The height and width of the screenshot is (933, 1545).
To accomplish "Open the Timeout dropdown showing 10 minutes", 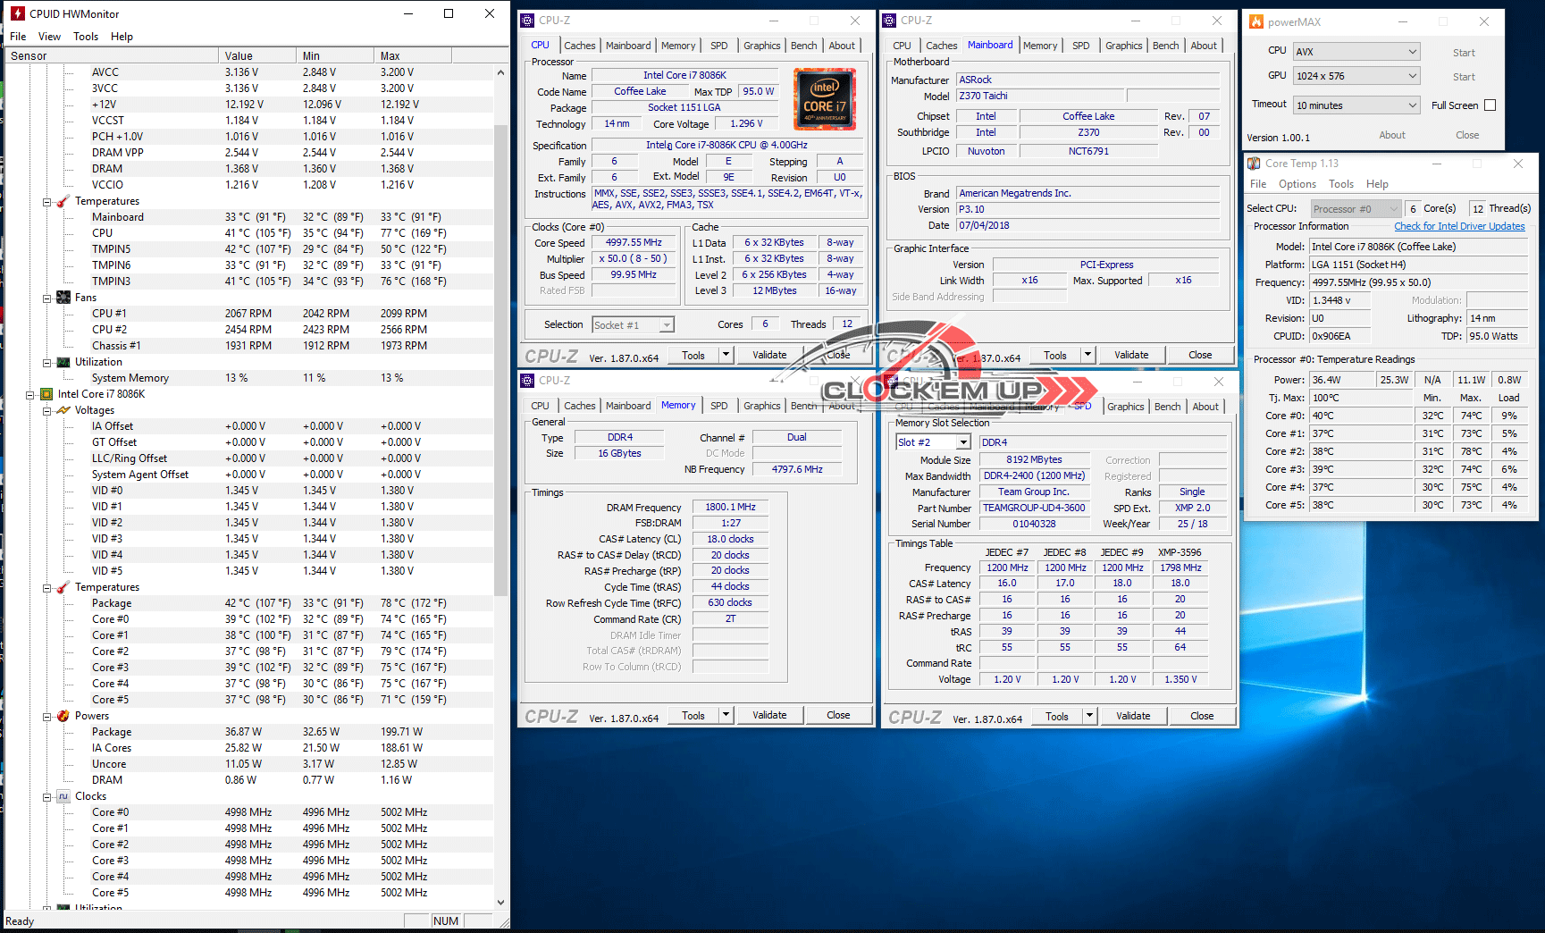I will [x=1356, y=105].
